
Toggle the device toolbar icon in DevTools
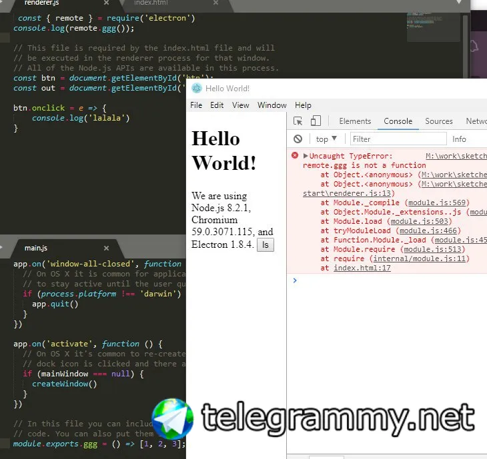(316, 121)
